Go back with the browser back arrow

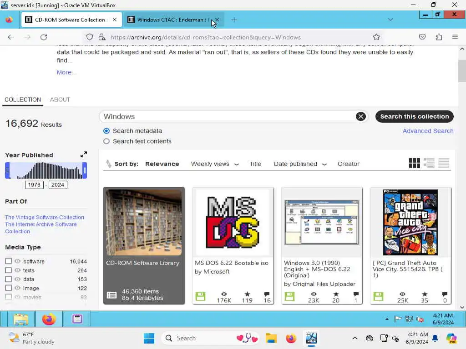[x=11, y=37]
